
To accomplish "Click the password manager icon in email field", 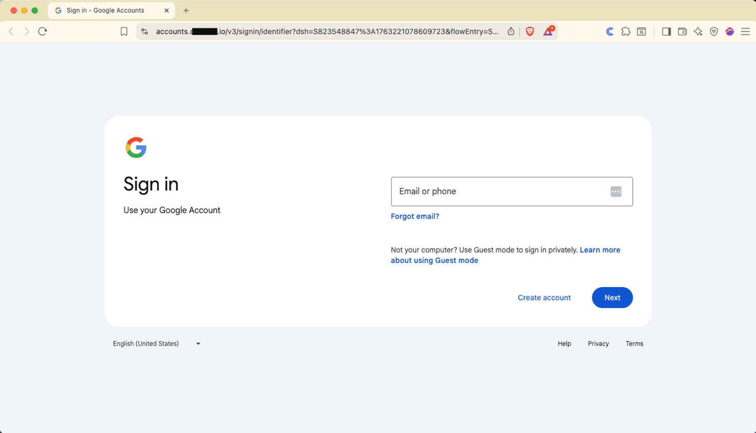I will pyautogui.click(x=616, y=191).
